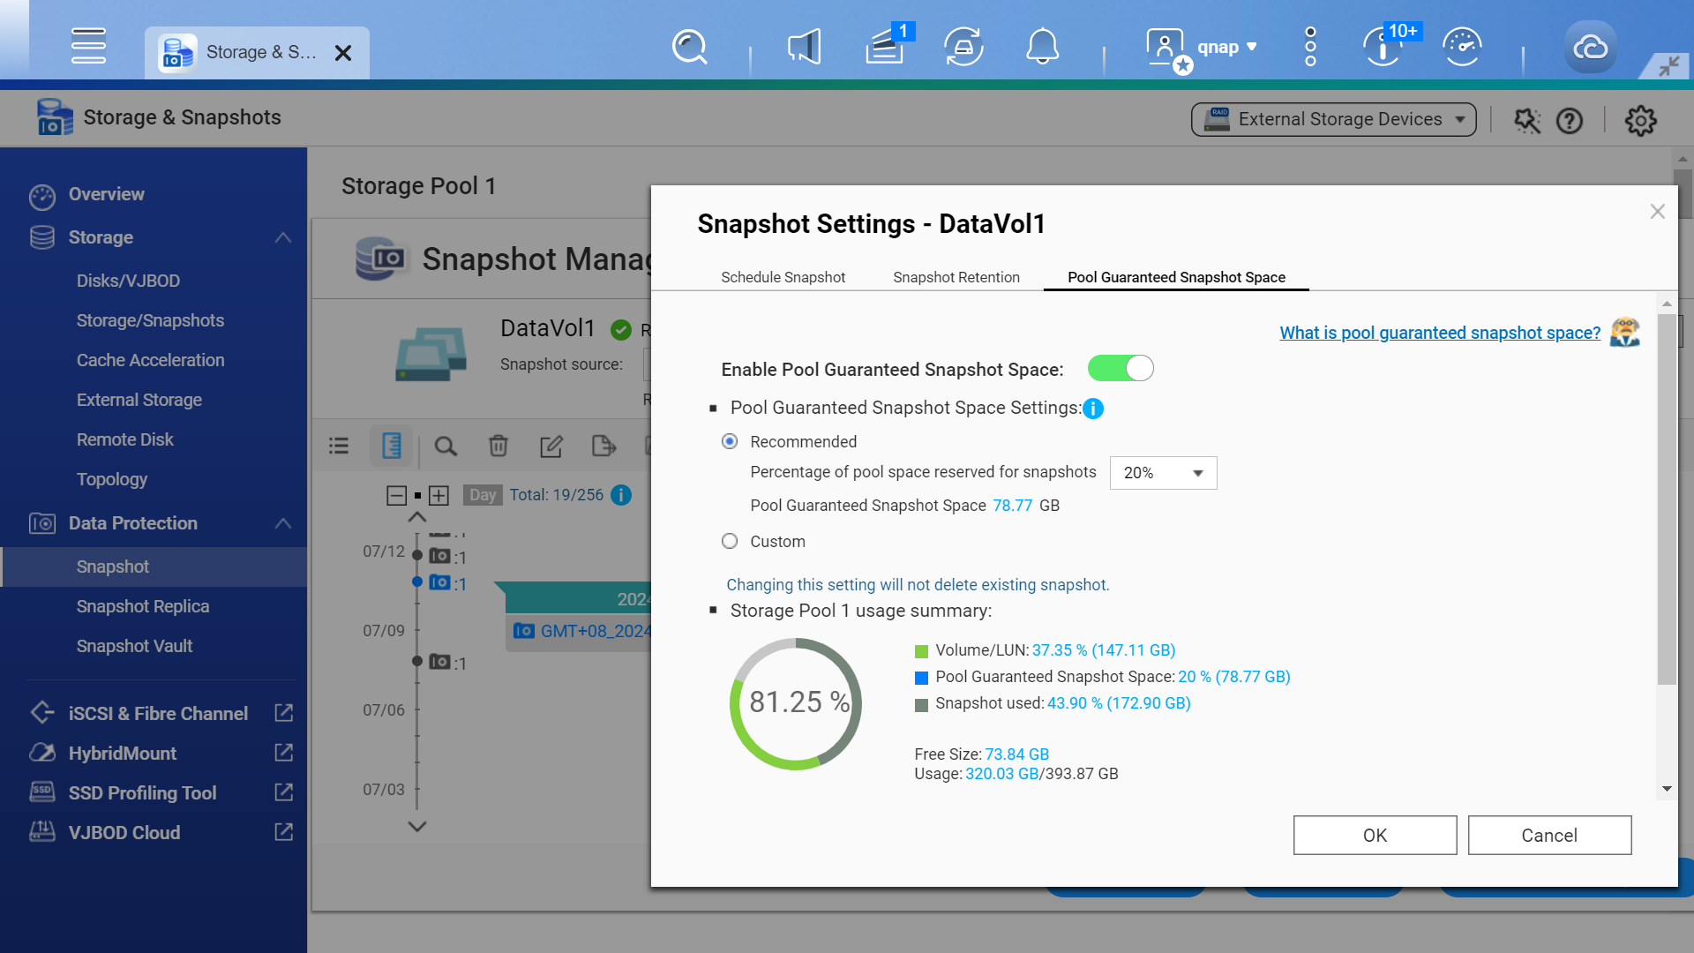Open Overview in sidebar
Viewport: 1694px width, 953px height.
(x=107, y=194)
